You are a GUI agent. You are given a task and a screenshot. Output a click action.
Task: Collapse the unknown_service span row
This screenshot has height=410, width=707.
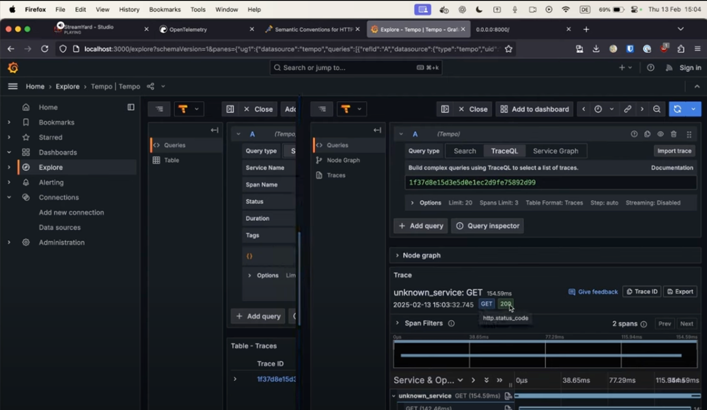(394, 396)
